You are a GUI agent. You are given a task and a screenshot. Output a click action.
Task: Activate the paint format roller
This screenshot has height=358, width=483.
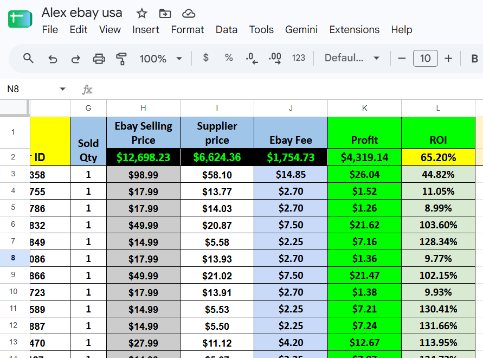coord(121,58)
